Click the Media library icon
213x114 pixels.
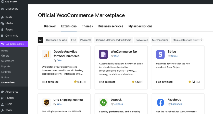[x=2, y=24]
